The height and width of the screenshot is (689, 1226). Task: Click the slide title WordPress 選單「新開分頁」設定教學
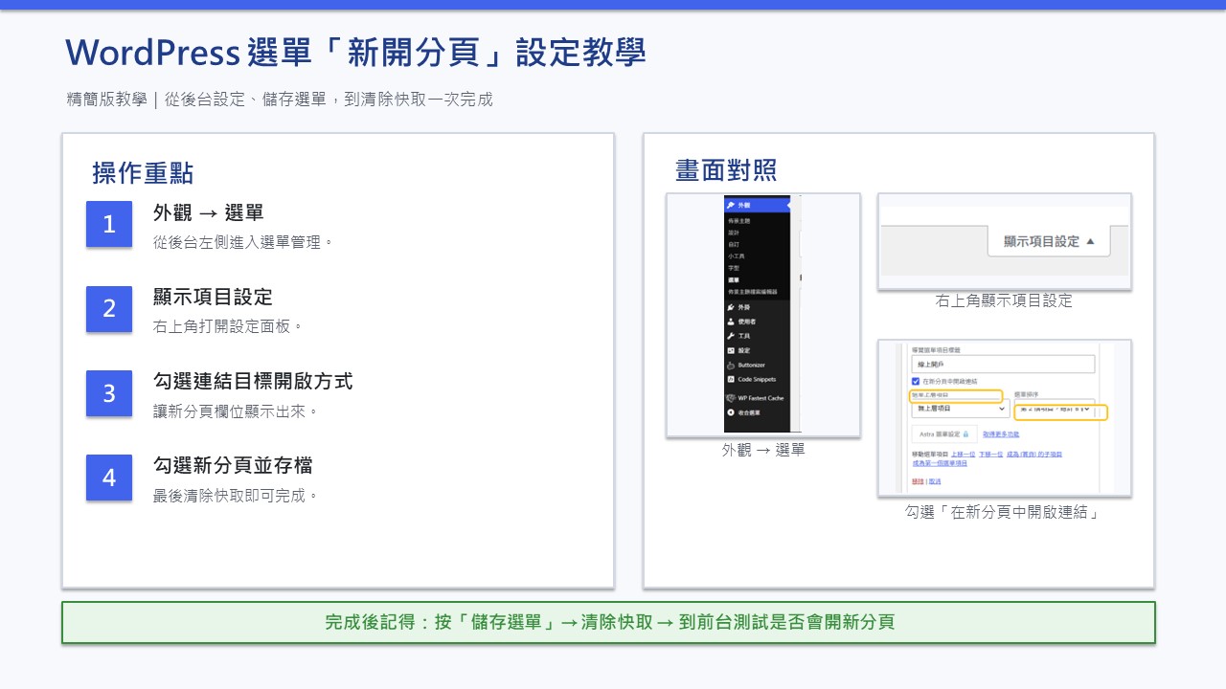(x=355, y=53)
